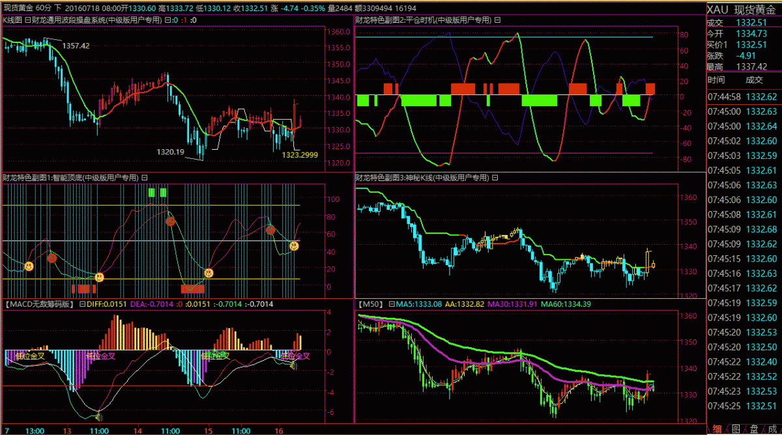The height and width of the screenshot is (435, 782).
Task: Click the small red sad-face icon near 30
Action: click(52, 259)
